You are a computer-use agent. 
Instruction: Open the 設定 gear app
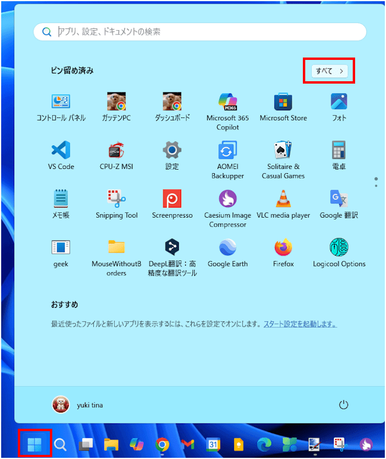[x=172, y=156]
